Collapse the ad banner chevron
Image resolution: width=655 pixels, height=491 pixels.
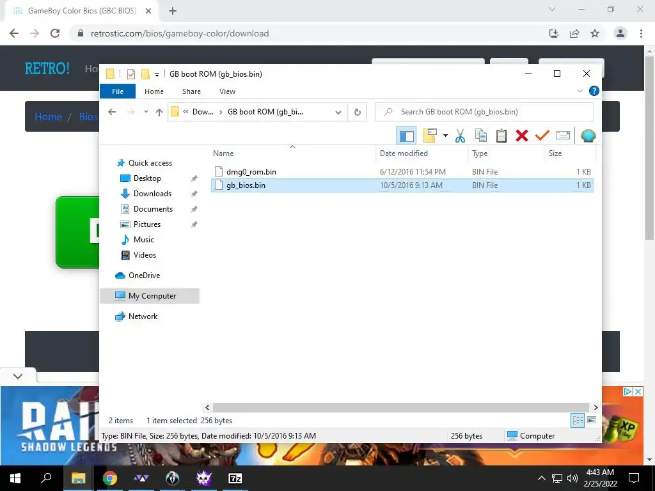(18, 376)
